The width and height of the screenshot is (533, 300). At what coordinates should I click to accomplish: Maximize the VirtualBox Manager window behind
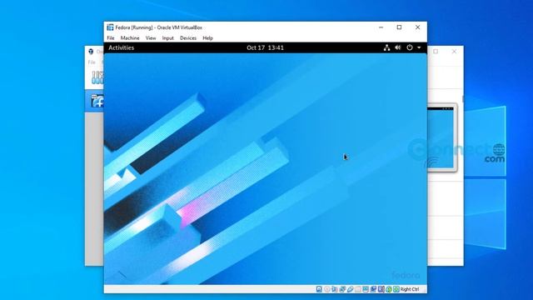click(436, 52)
